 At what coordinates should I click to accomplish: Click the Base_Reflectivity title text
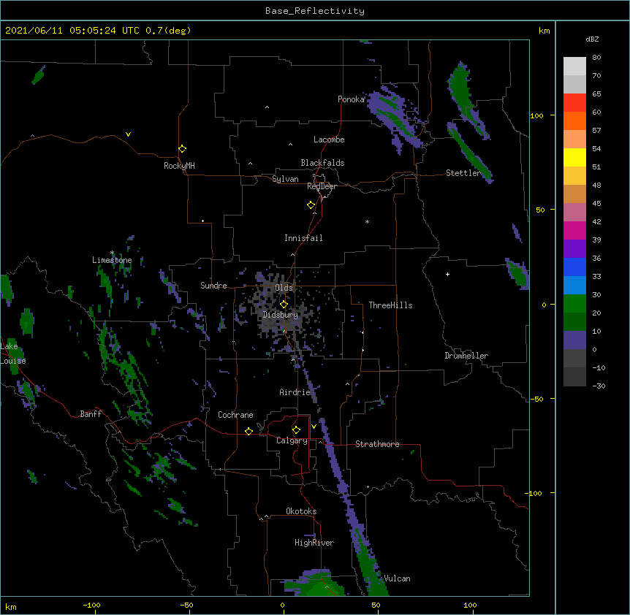[x=315, y=11]
